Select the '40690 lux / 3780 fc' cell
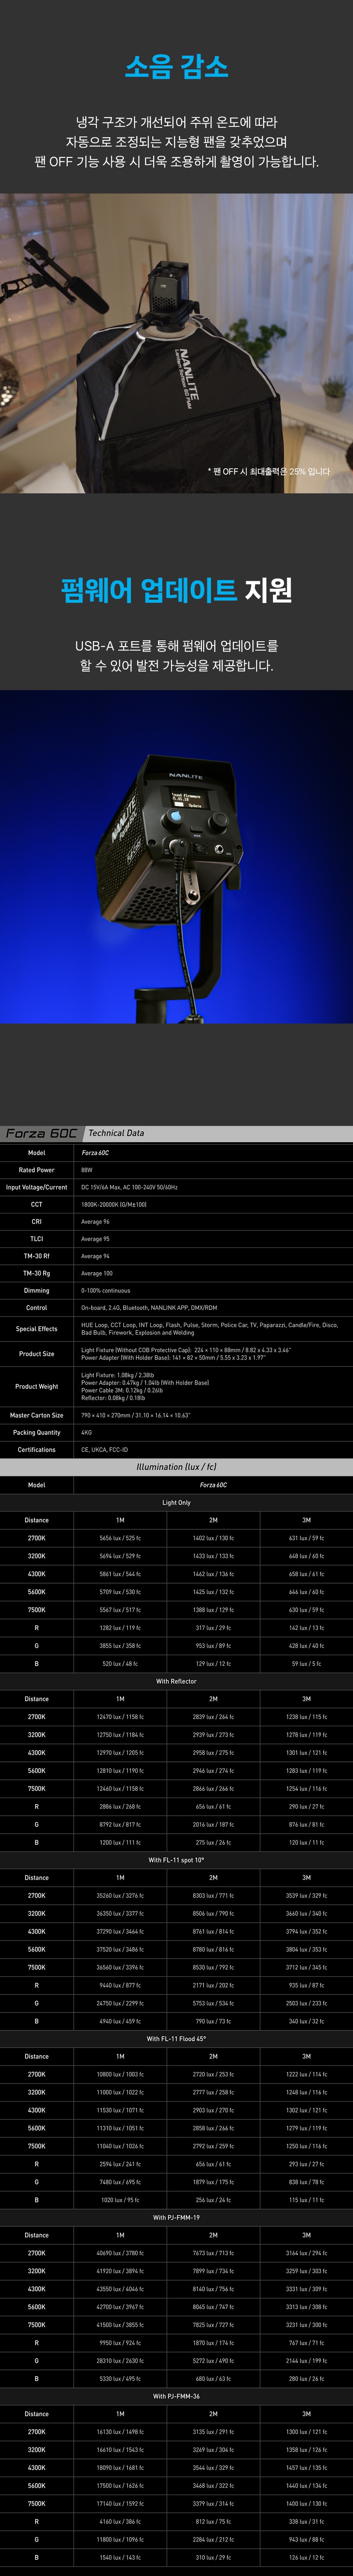 coord(120,2253)
